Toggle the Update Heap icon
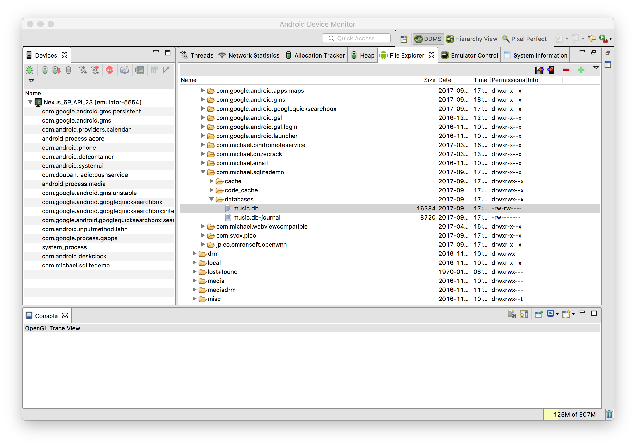Image resolution: width=636 pixels, height=447 pixels. point(44,70)
